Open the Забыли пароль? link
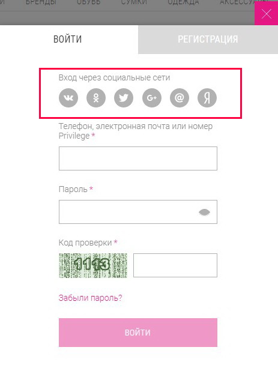The image size is (278, 368). coord(91,298)
